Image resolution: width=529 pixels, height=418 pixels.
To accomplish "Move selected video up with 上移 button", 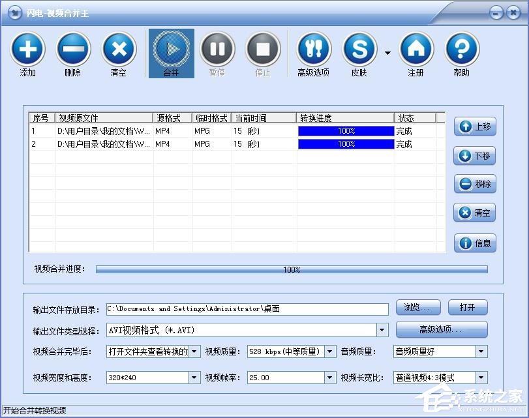I will [474, 127].
